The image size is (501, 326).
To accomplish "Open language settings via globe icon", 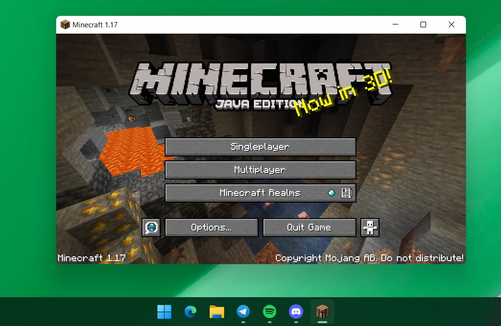I will tap(151, 228).
